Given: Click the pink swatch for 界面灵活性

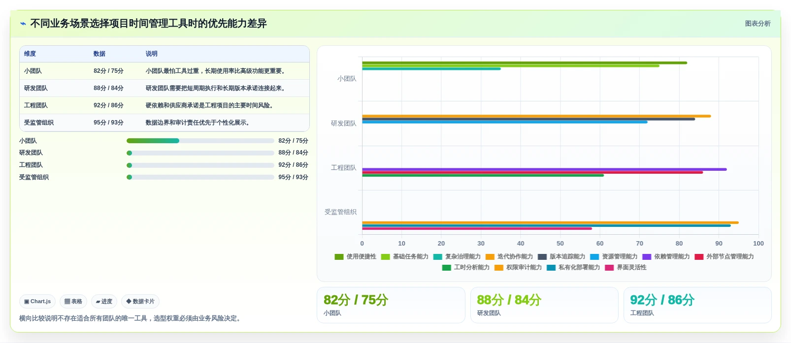Looking at the screenshot, I should [x=609, y=268].
